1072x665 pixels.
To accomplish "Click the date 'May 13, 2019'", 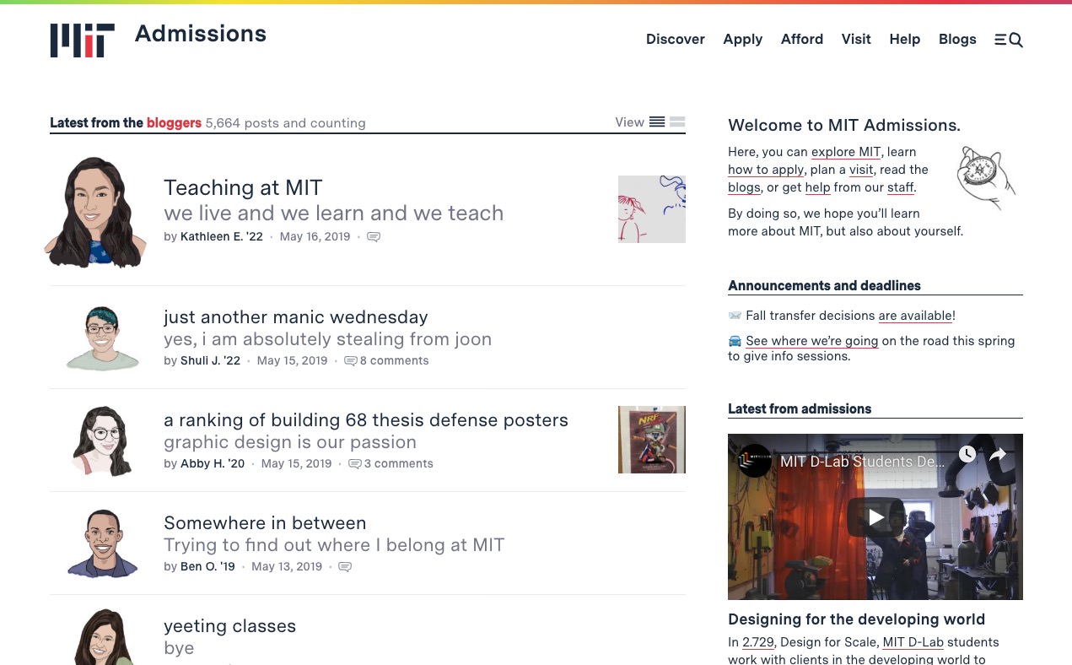I will 287,567.
